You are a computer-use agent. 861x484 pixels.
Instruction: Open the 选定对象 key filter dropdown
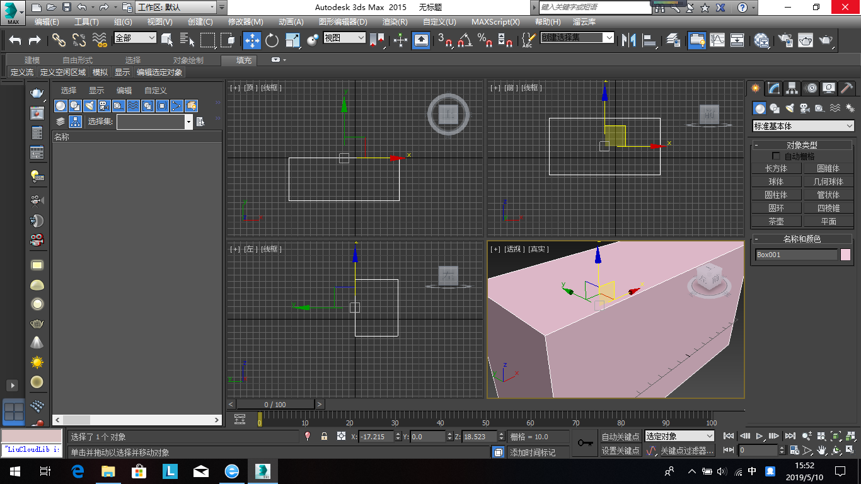(679, 436)
